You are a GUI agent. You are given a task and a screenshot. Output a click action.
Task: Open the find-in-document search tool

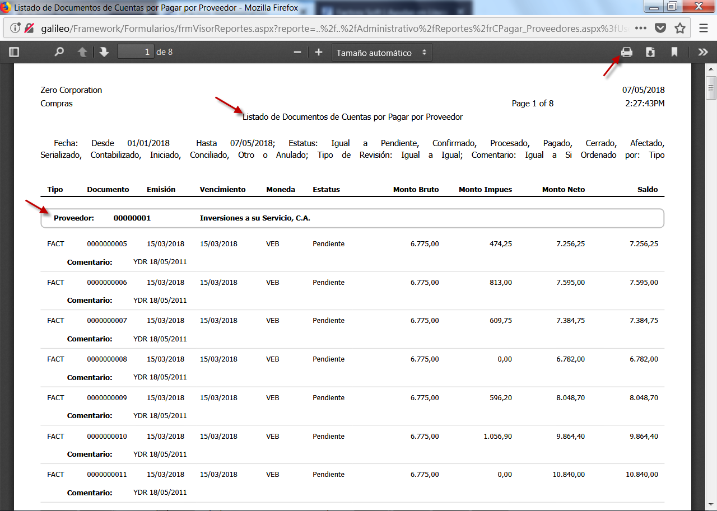(59, 52)
